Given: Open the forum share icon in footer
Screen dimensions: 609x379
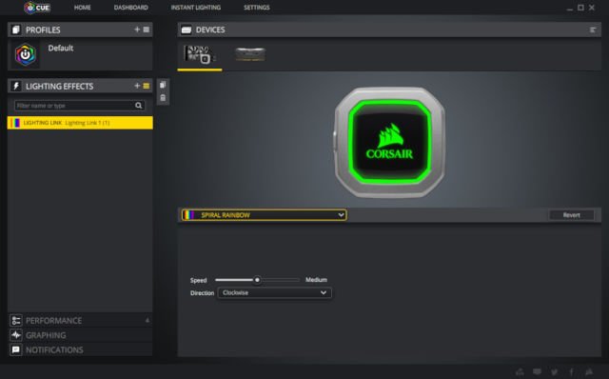Looking at the screenshot, I should (x=520, y=372).
